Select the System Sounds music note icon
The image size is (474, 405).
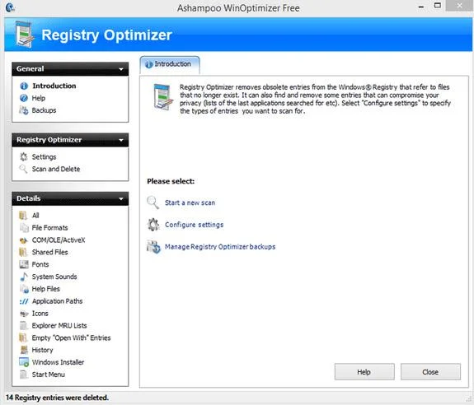coord(24,277)
